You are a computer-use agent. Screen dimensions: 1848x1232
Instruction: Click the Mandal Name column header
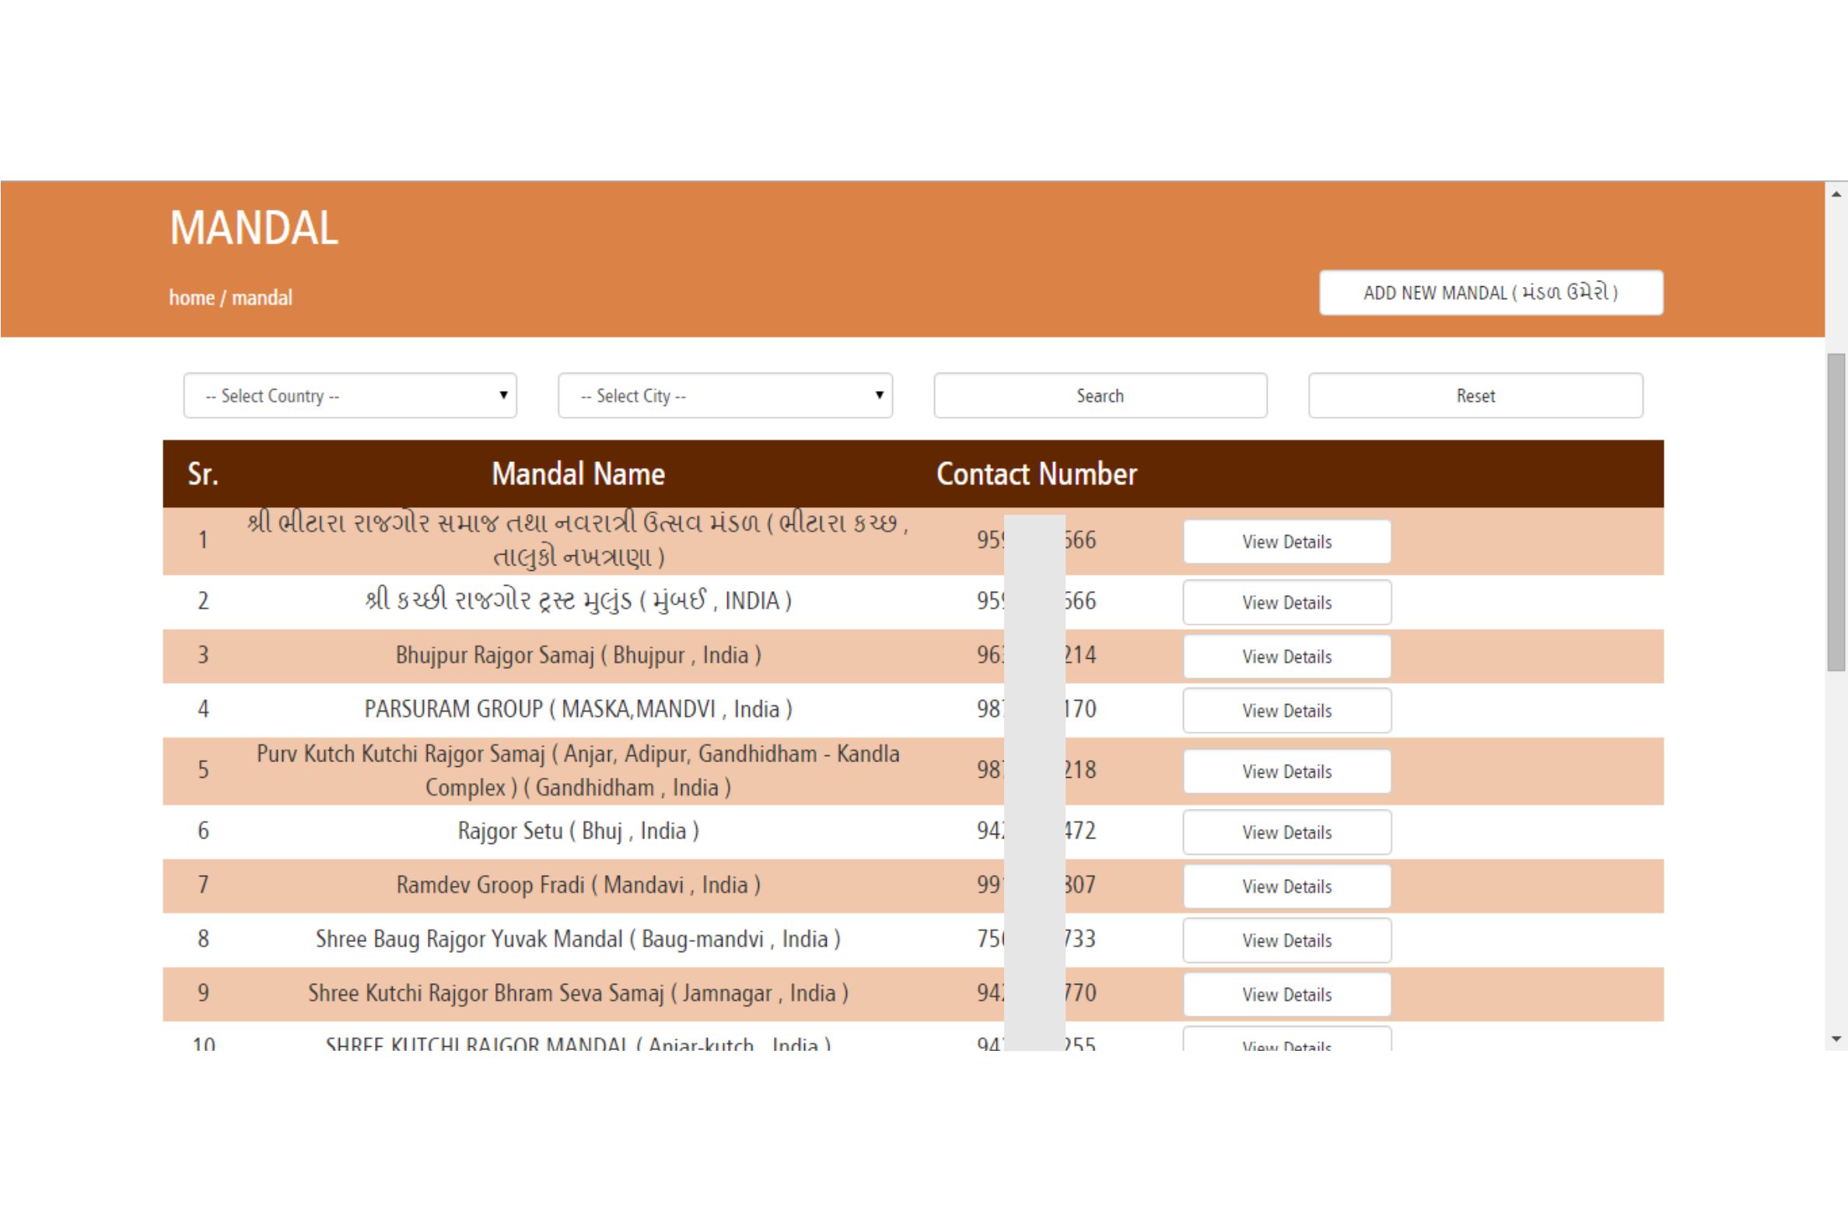pos(579,474)
